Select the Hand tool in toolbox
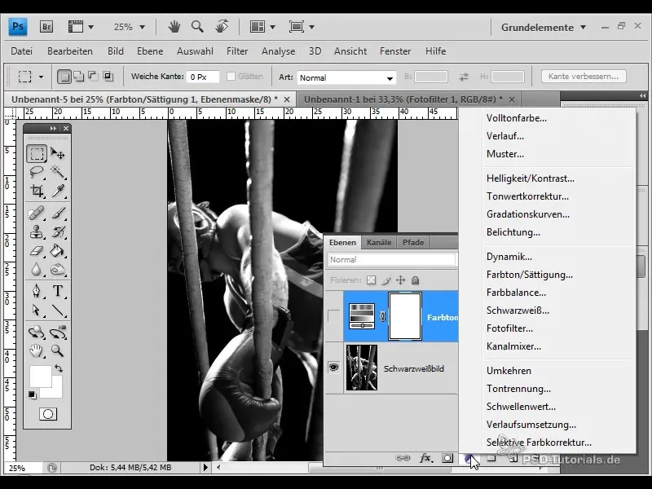 (37, 350)
